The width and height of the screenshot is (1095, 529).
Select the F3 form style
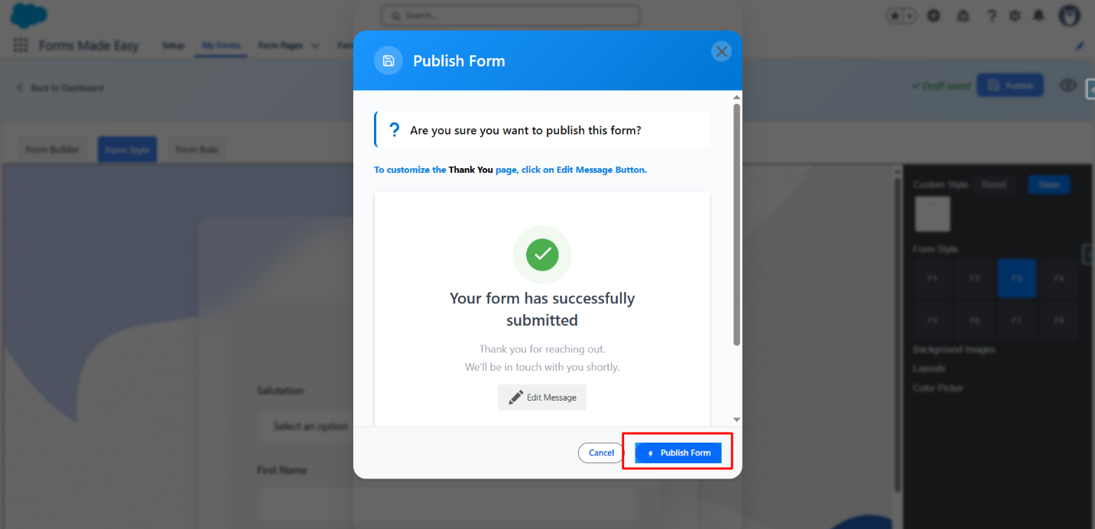(1016, 278)
